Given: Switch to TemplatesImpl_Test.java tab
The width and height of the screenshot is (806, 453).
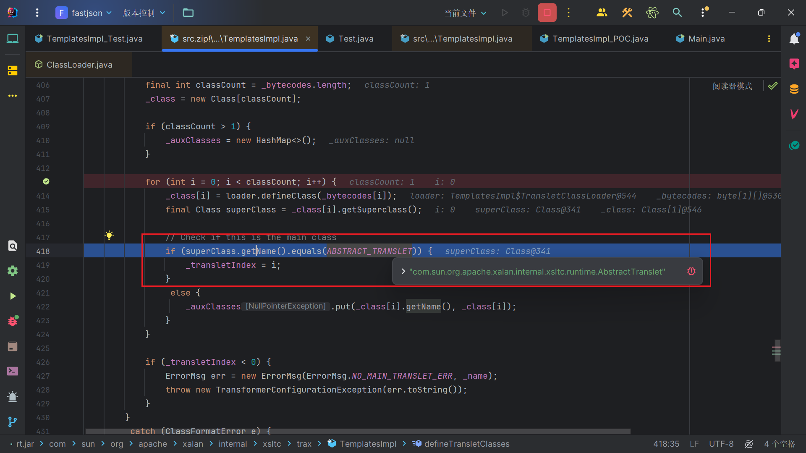Looking at the screenshot, I should pyautogui.click(x=89, y=39).
